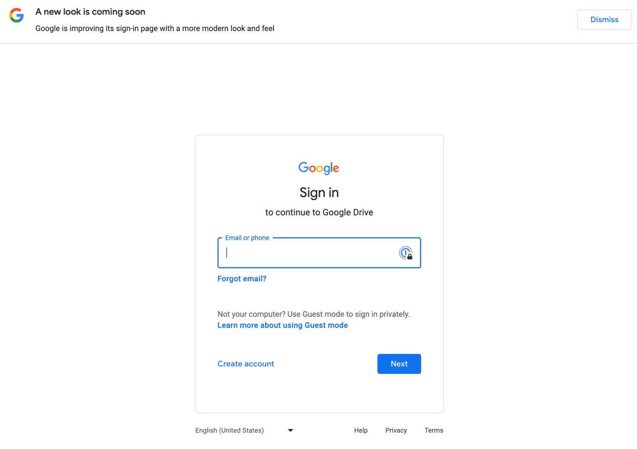Select Create account
Viewport: 637px width, 449px height.
coord(246,364)
